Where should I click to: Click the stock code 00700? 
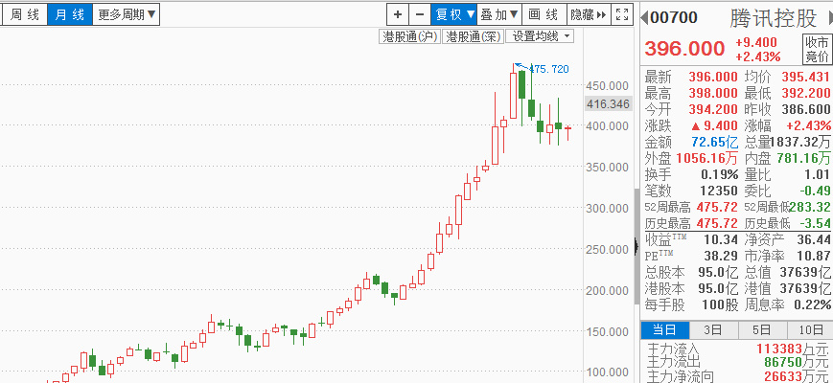click(x=674, y=17)
